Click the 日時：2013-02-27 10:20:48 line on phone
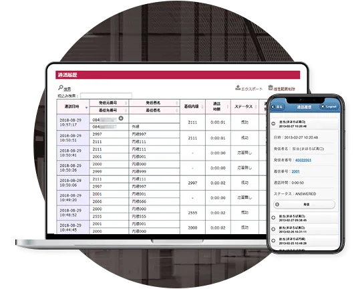 (296, 138)
